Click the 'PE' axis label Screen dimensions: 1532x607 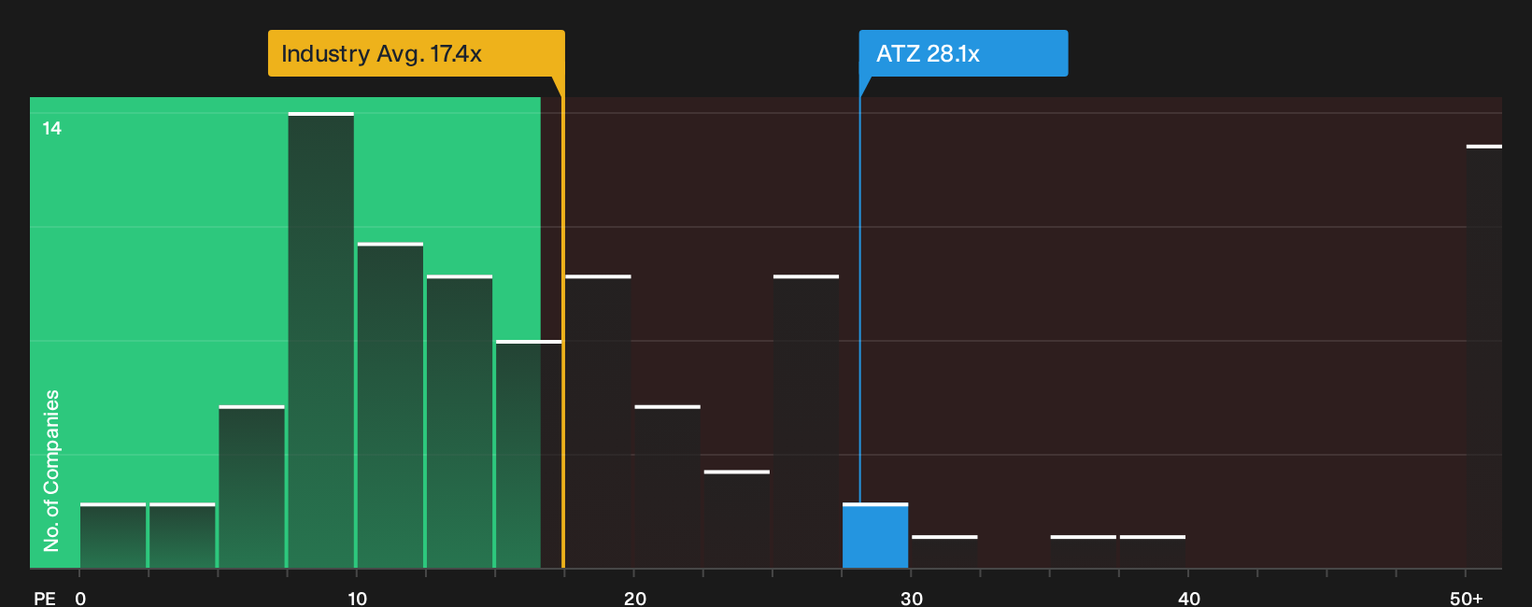tap(45, 599)
